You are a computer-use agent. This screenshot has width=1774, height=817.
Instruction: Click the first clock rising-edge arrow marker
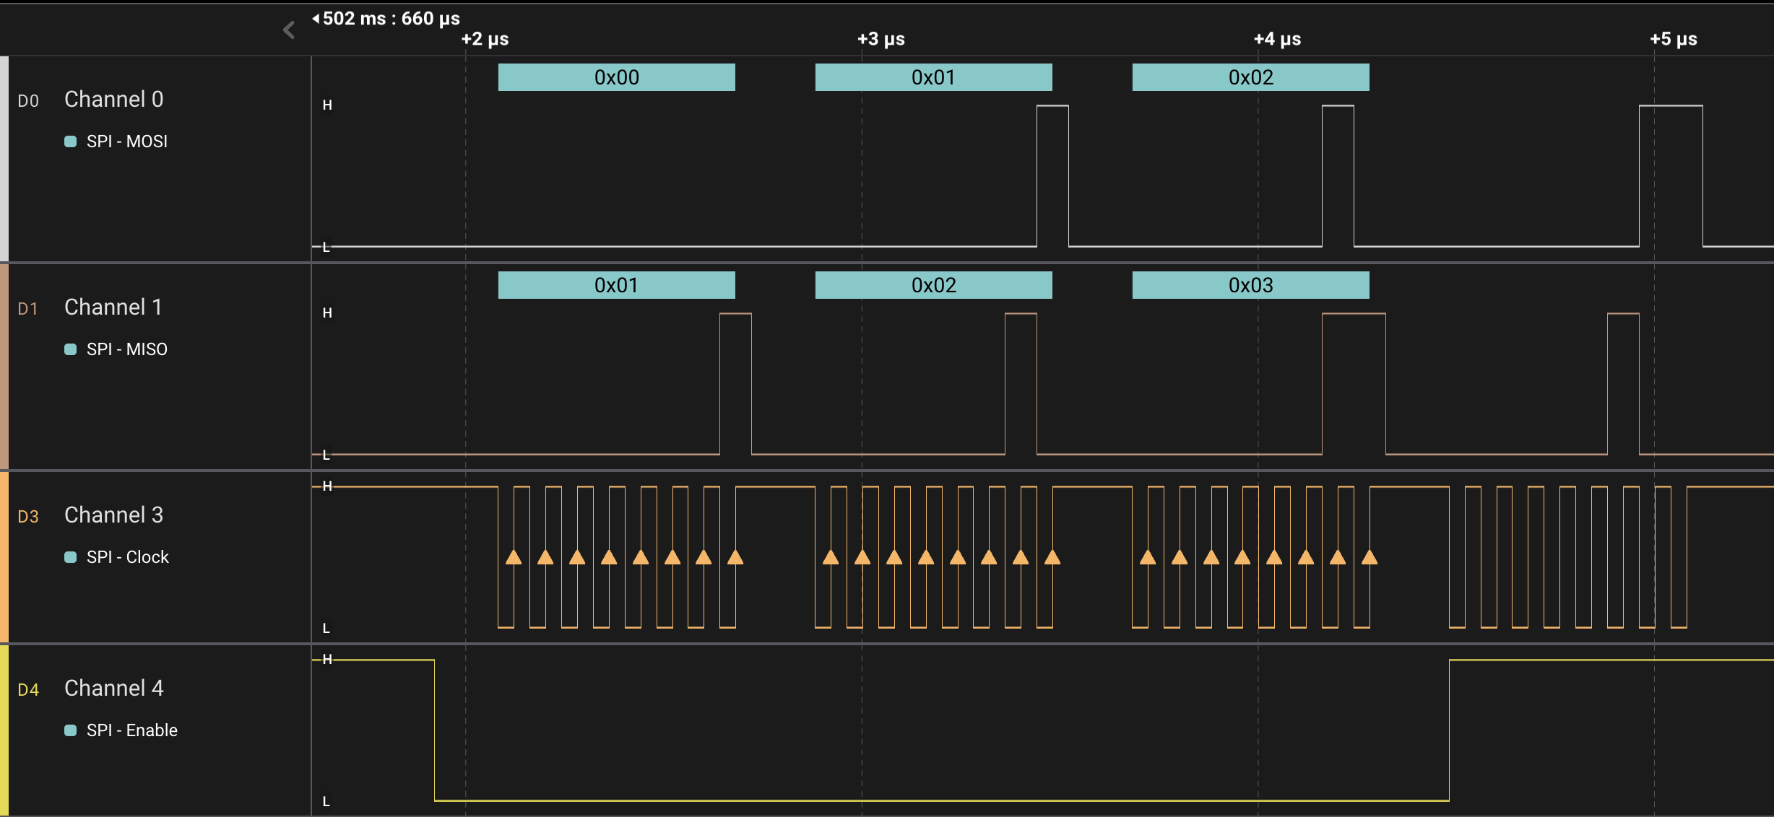click(514, 557)
